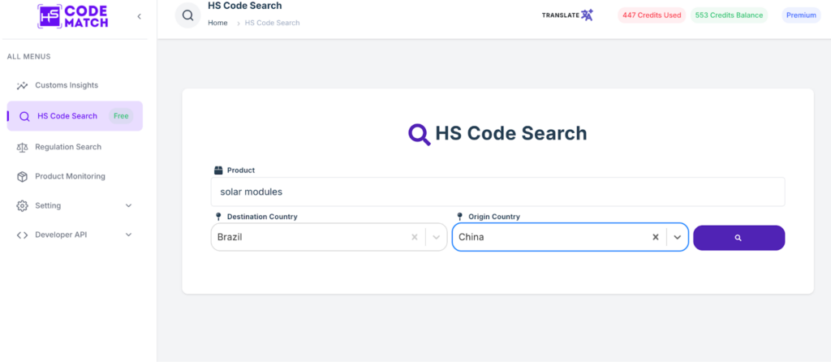The width and height of the screenshot is (831, 362).
Task: Clear China from Origin Country field
Action: click(x=655, y=237)
